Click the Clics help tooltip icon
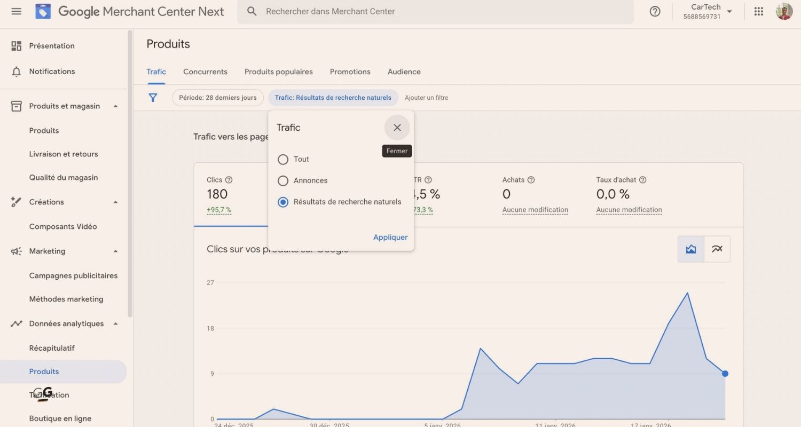The image size is (801, 427). pos(229,180)
